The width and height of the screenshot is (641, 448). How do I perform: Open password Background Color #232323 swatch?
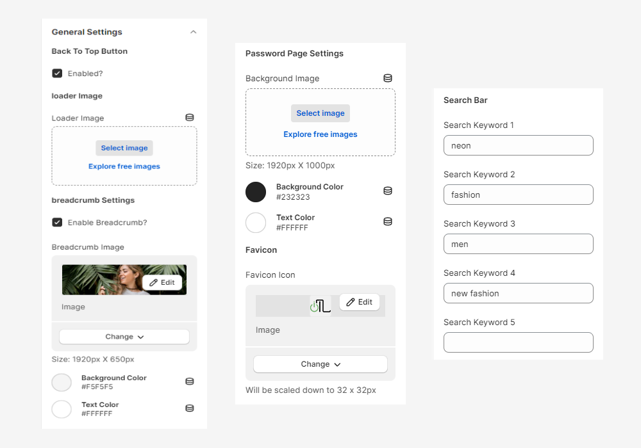(x=256, y=192)
